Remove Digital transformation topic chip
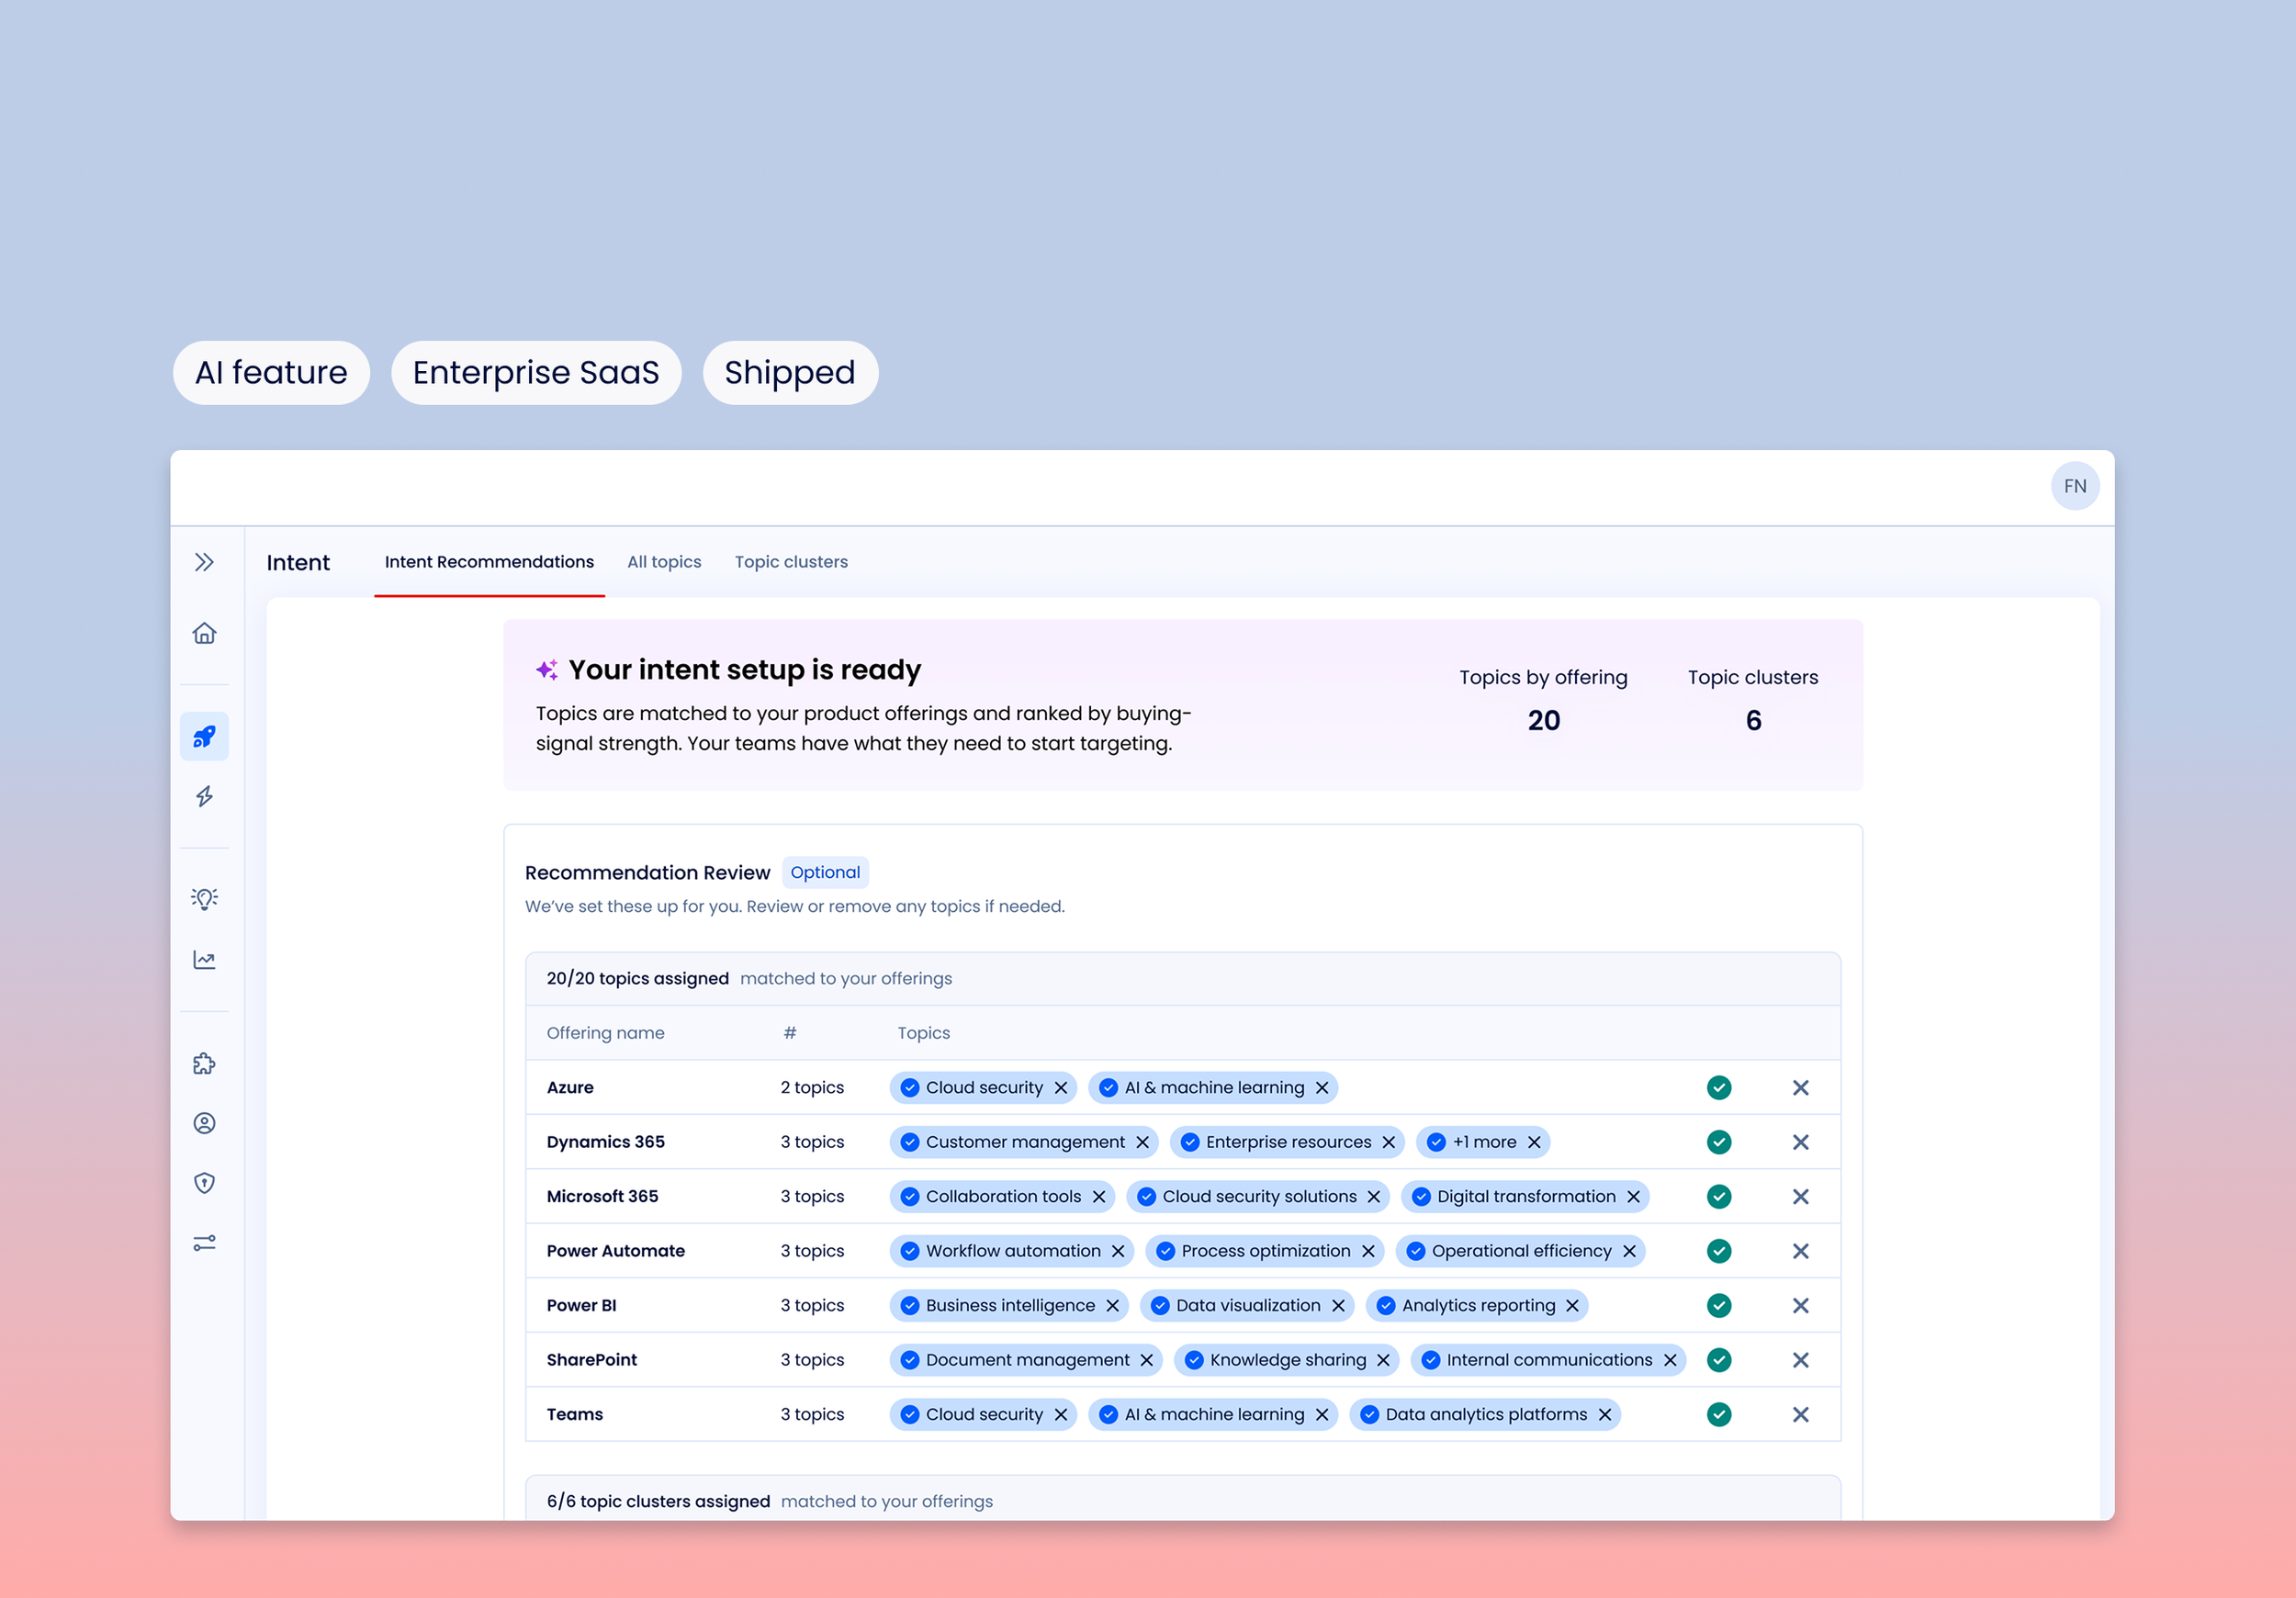Screen dimensions: 2296x1598 (1633, 1196)
